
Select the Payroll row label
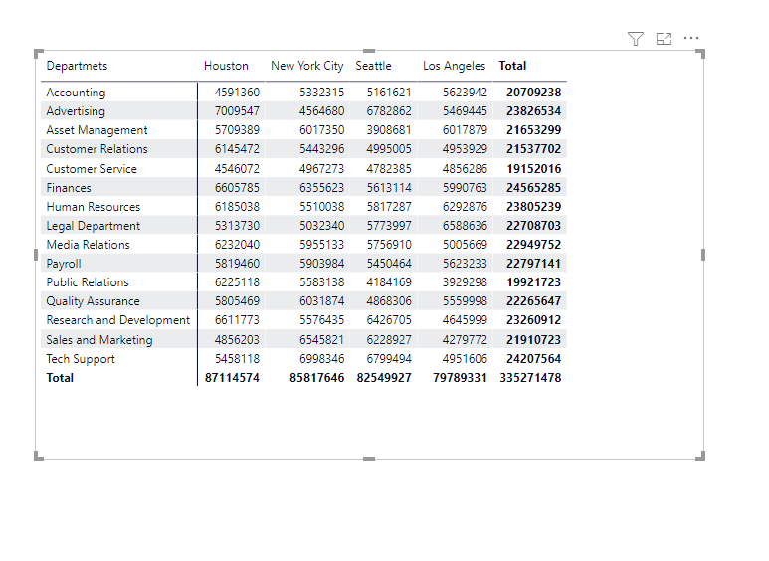coord(64,264)
